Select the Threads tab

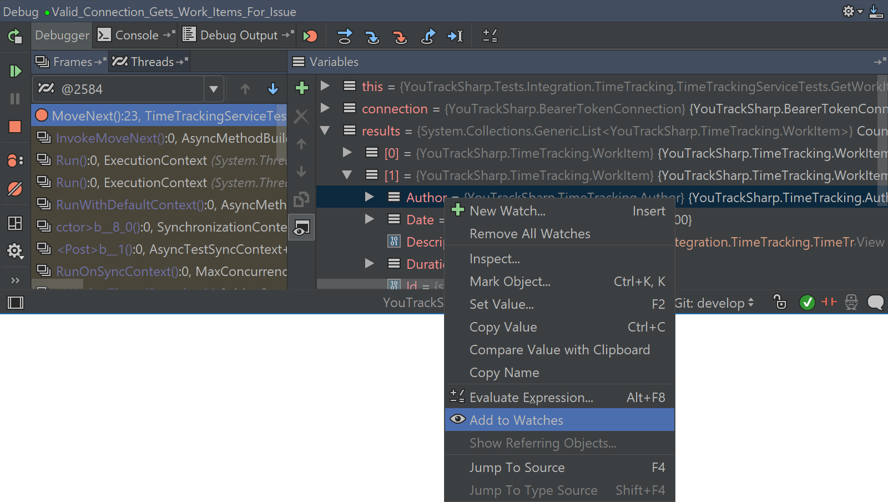click(x=150, y=62)
